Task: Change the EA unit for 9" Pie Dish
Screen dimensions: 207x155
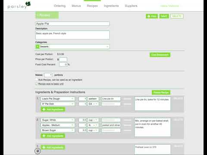Action: 93,104
